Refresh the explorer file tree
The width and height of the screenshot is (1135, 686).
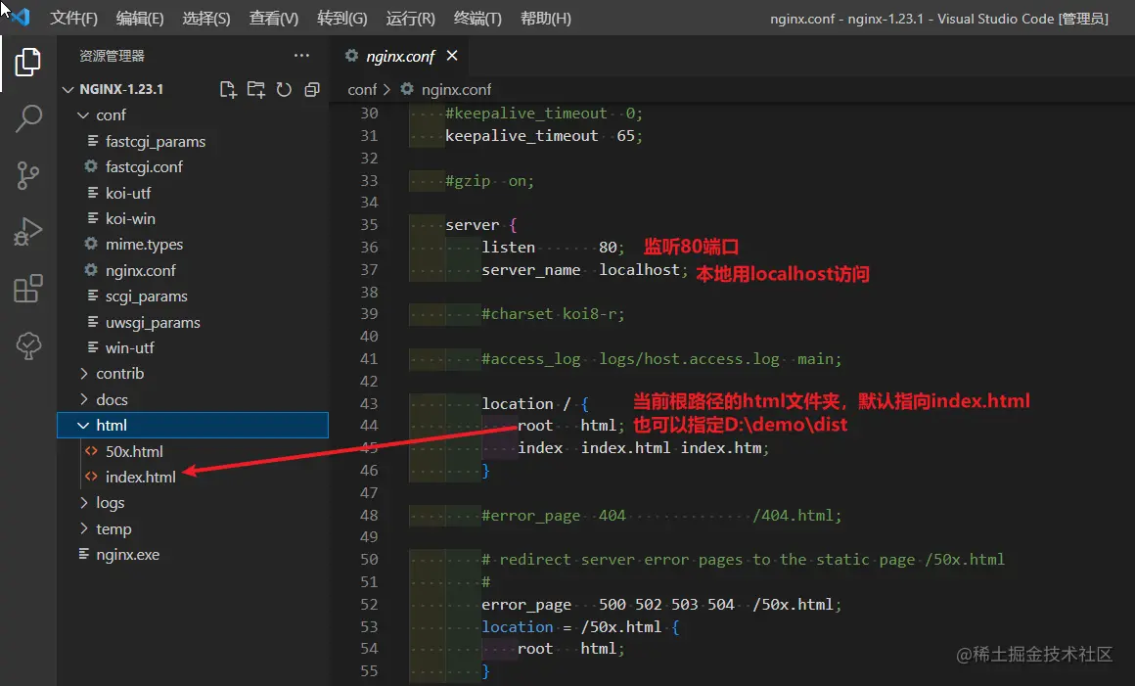tap(284, 90)
